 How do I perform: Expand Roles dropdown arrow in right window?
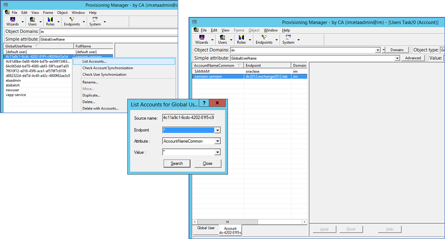(249, 40)
